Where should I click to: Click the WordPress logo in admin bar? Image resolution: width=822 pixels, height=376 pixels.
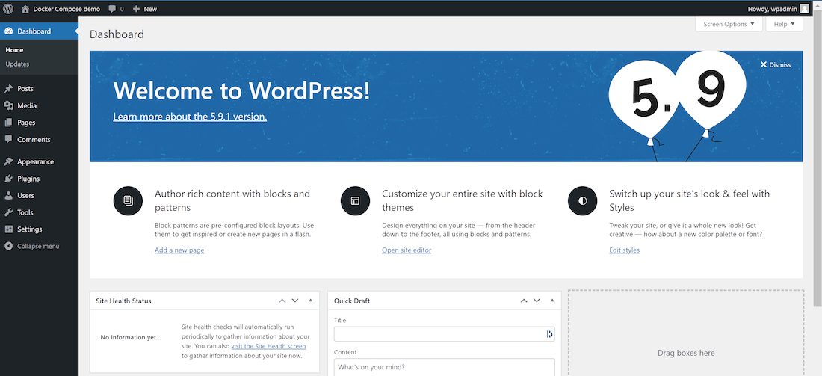tap(9, 9)
